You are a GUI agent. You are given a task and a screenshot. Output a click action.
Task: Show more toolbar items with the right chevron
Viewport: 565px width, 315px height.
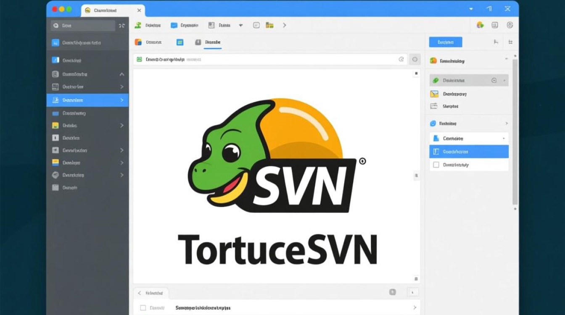point(285,25)
